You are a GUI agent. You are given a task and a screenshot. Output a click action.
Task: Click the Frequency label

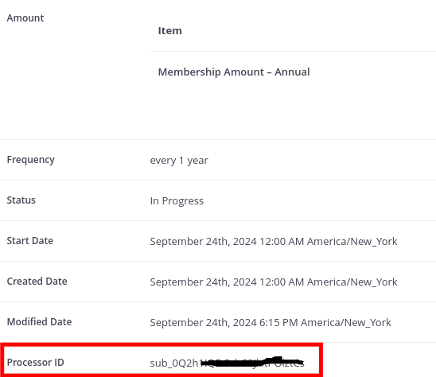30,160
